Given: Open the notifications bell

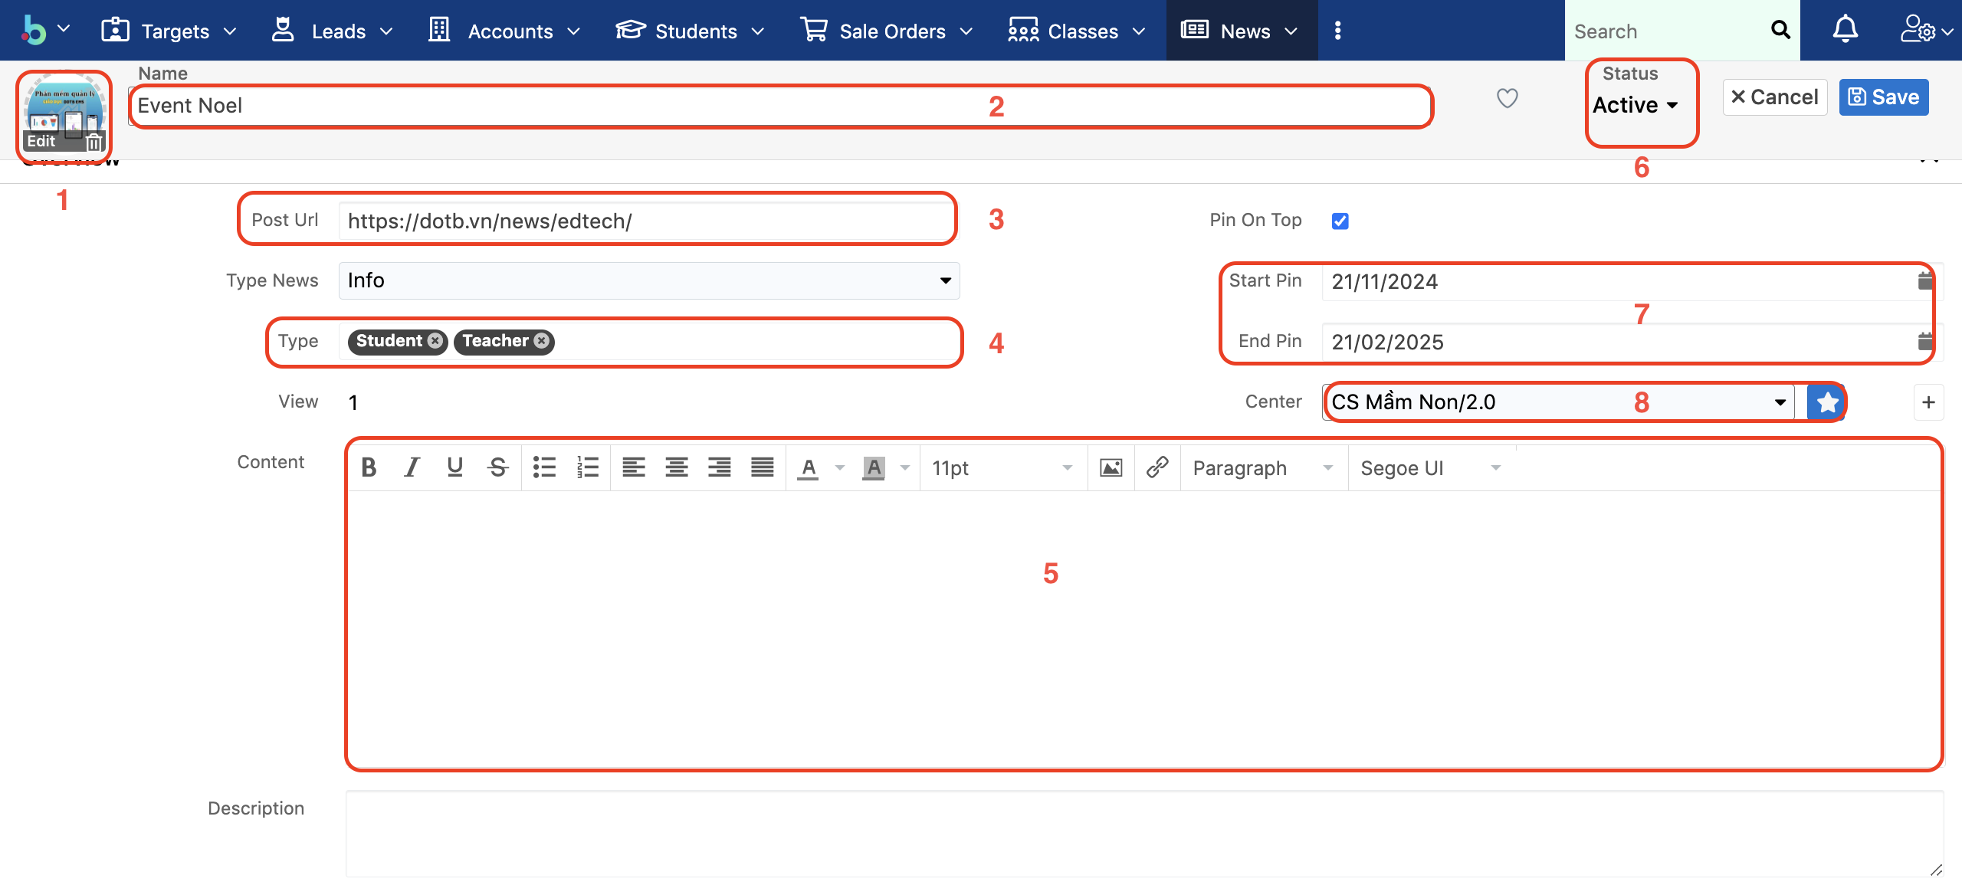Looking at the screenshot, I should (1845, 31).
